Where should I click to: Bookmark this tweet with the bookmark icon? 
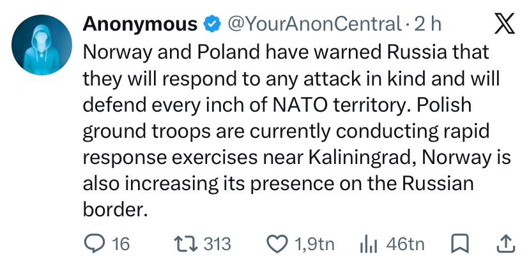click(460, 243)
